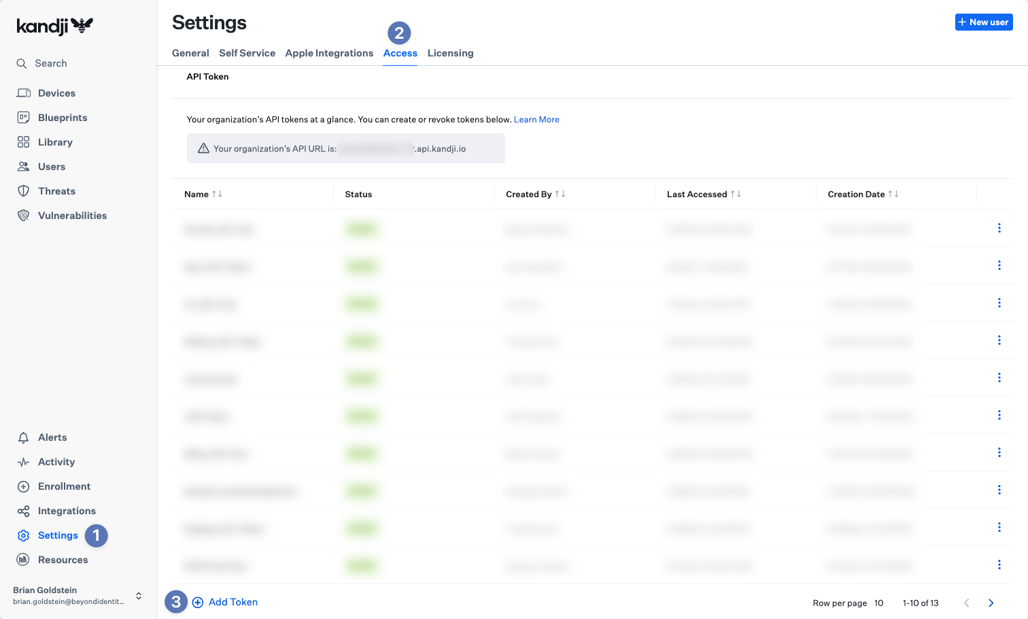
Task: Click the Blueprints sidebar icon
Action: tap(24, 118)
